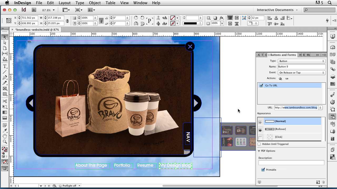Select the Free Transform tool

pyautogui.click(x=5, y=107)
